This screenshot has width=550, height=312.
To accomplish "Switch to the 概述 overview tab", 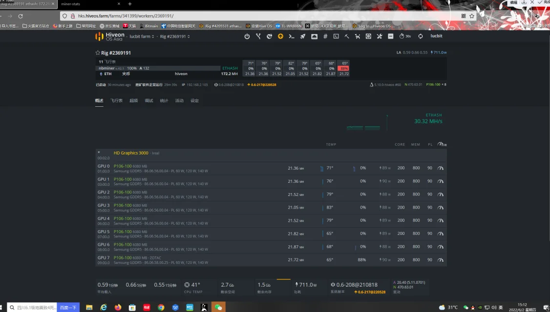I will tap(99, 100).
